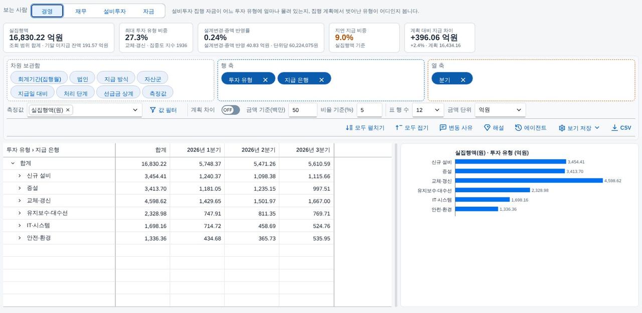The width and height of the screenshot is (642, 313).
Task: Switch to the 설비투자 viewer tab
Action: [x=114, y=11]
